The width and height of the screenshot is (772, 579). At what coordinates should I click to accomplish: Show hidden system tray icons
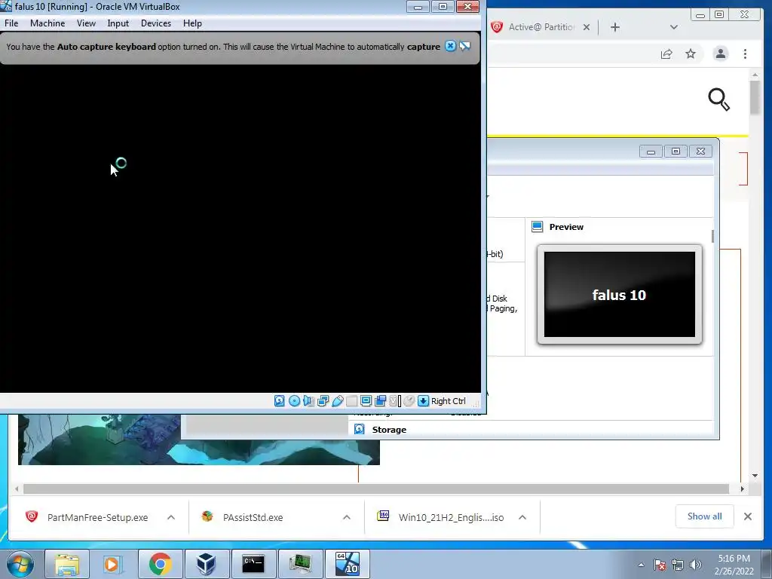point(641,565)
